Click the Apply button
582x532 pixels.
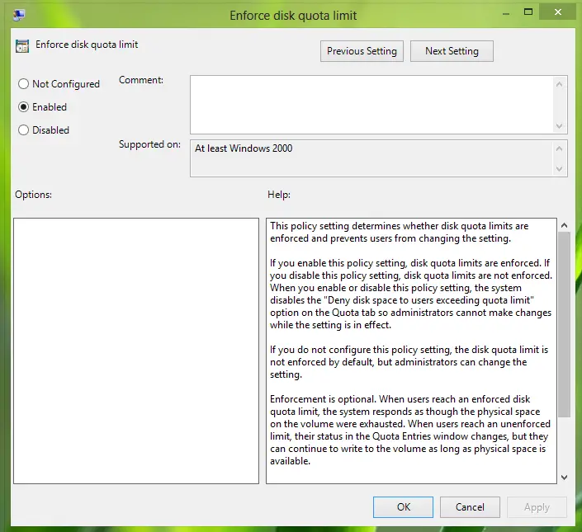pos(537,506)
